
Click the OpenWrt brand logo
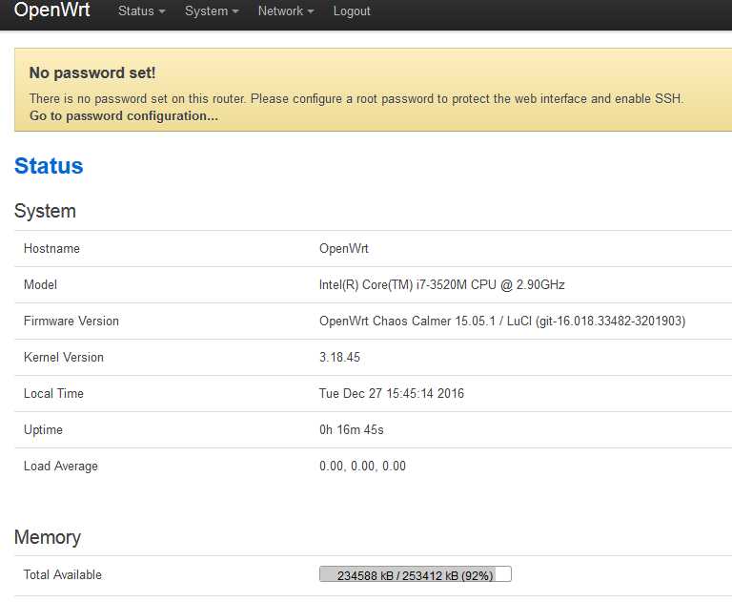(51, 10)
